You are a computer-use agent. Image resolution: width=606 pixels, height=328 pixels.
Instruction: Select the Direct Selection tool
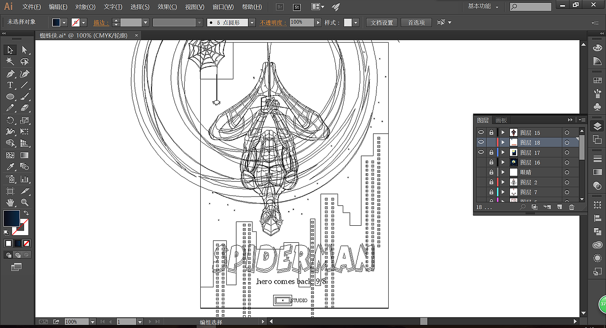tap(24, 49)
